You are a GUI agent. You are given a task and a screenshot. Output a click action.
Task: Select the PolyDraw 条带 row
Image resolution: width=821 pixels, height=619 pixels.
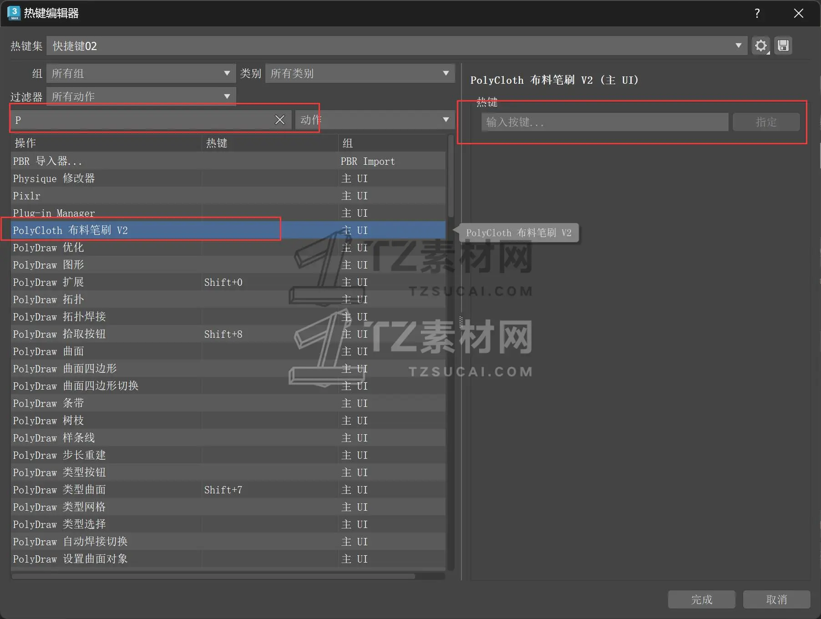228,403
